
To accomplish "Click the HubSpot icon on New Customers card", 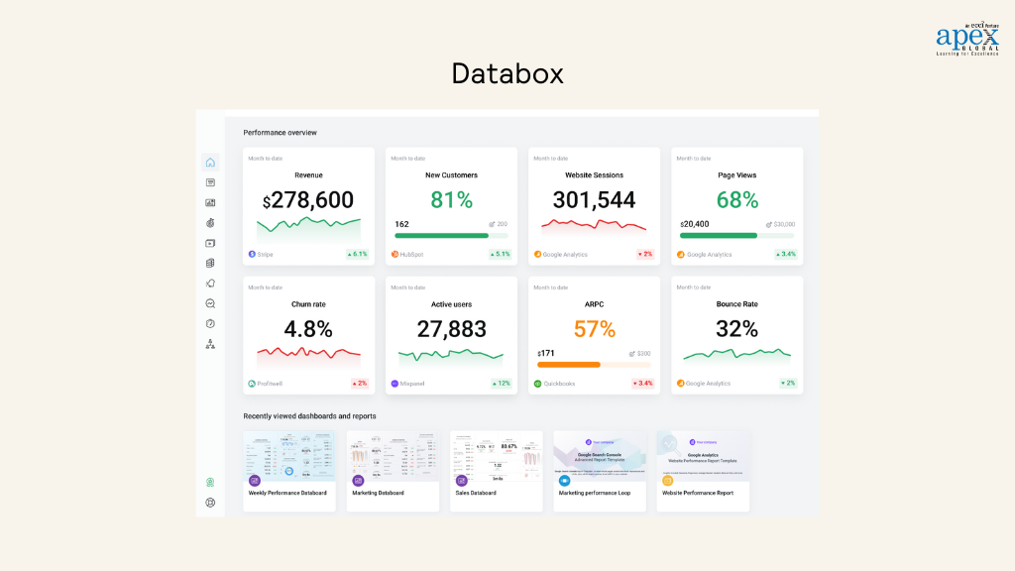I will coord(395,255).
